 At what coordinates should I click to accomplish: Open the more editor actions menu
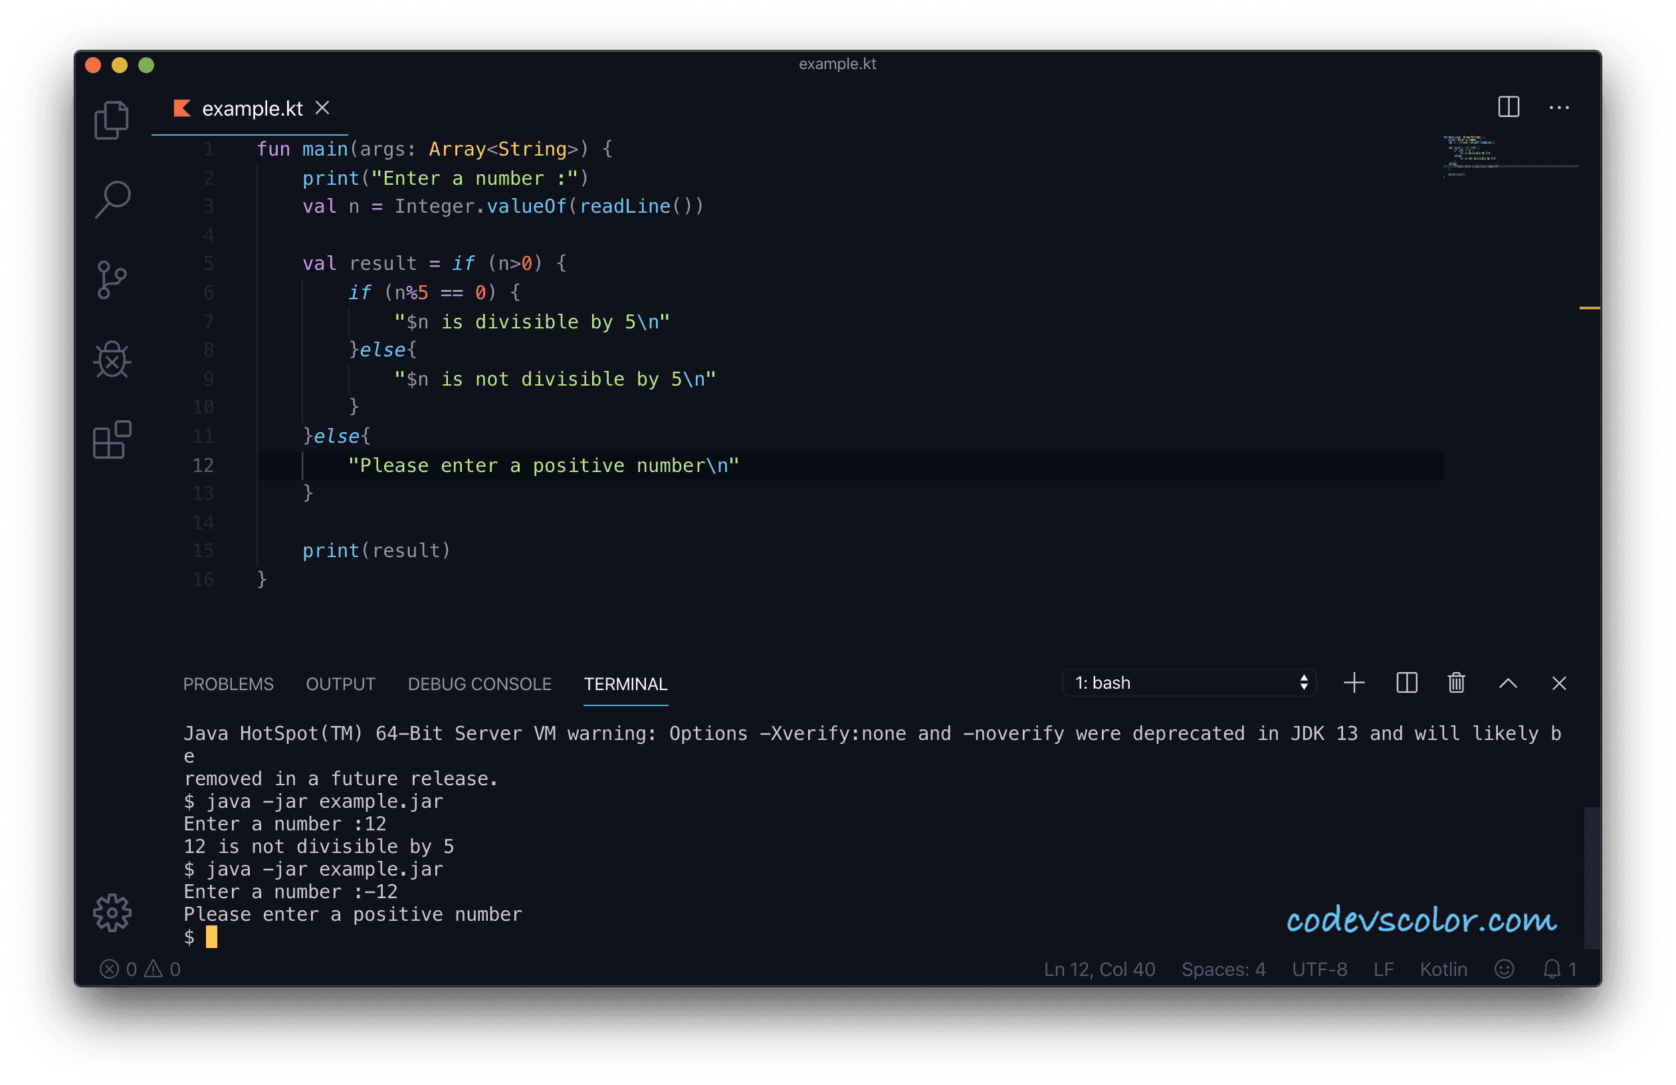pyautogui.click(x=1560, y=107)
